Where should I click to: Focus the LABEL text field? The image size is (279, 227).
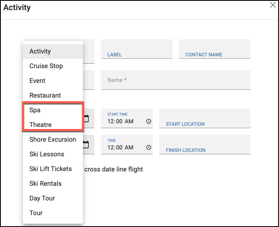click(136, 49)
